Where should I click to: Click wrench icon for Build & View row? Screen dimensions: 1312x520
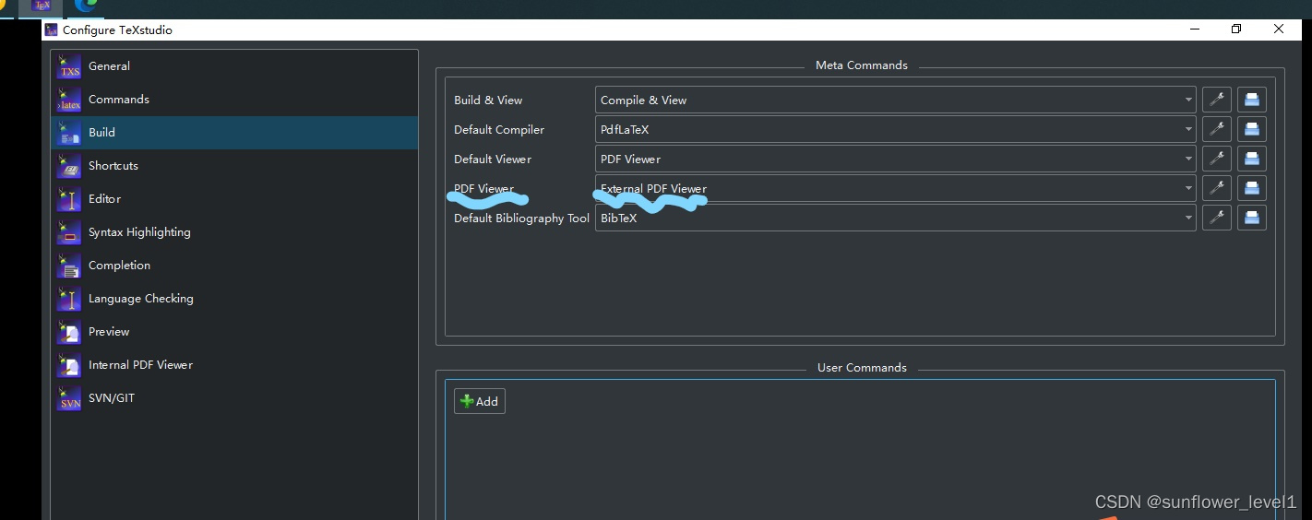[1217, 100]
